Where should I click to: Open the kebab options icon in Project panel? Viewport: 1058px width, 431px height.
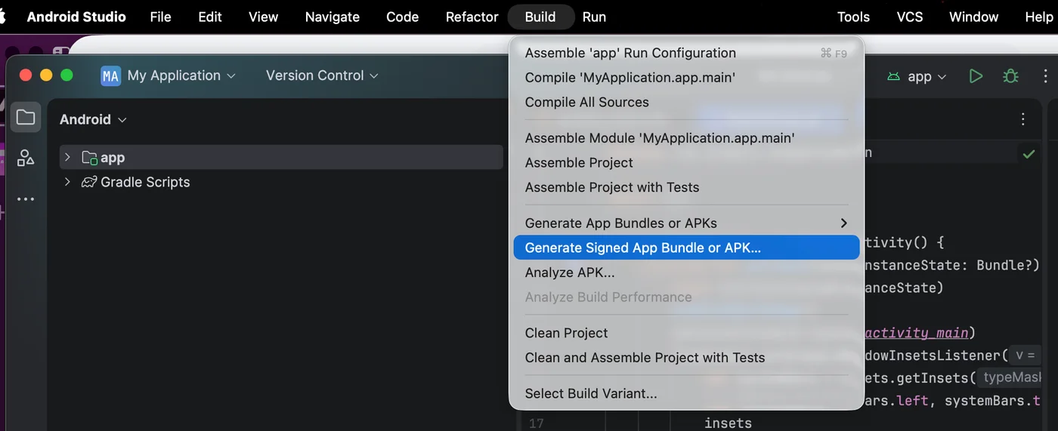(x=1022, y=119)
